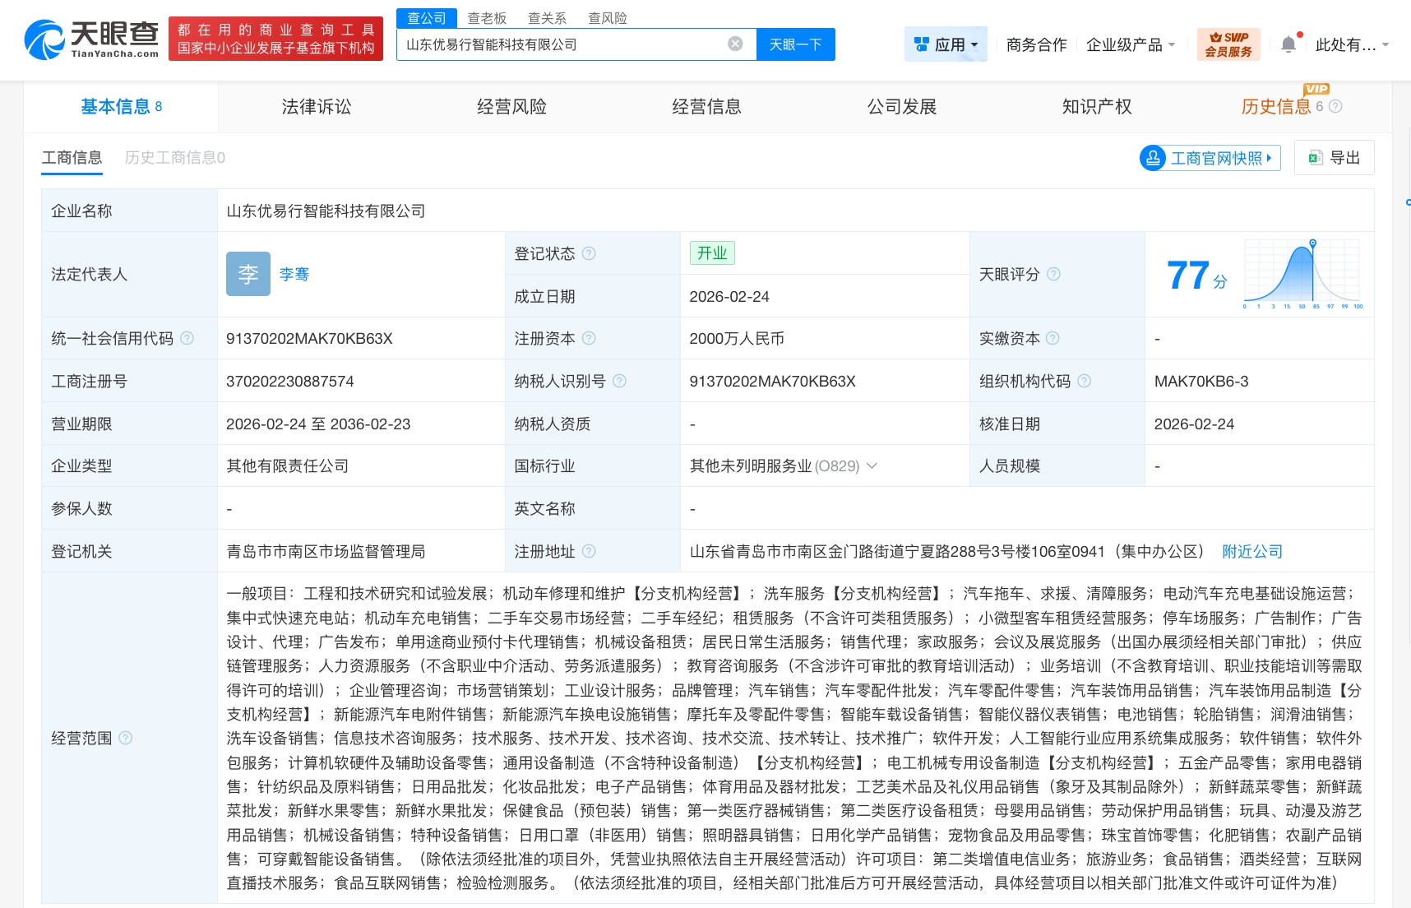Select the 查老板 search tab
This screenshot has height=908, width=1411.
487,18
